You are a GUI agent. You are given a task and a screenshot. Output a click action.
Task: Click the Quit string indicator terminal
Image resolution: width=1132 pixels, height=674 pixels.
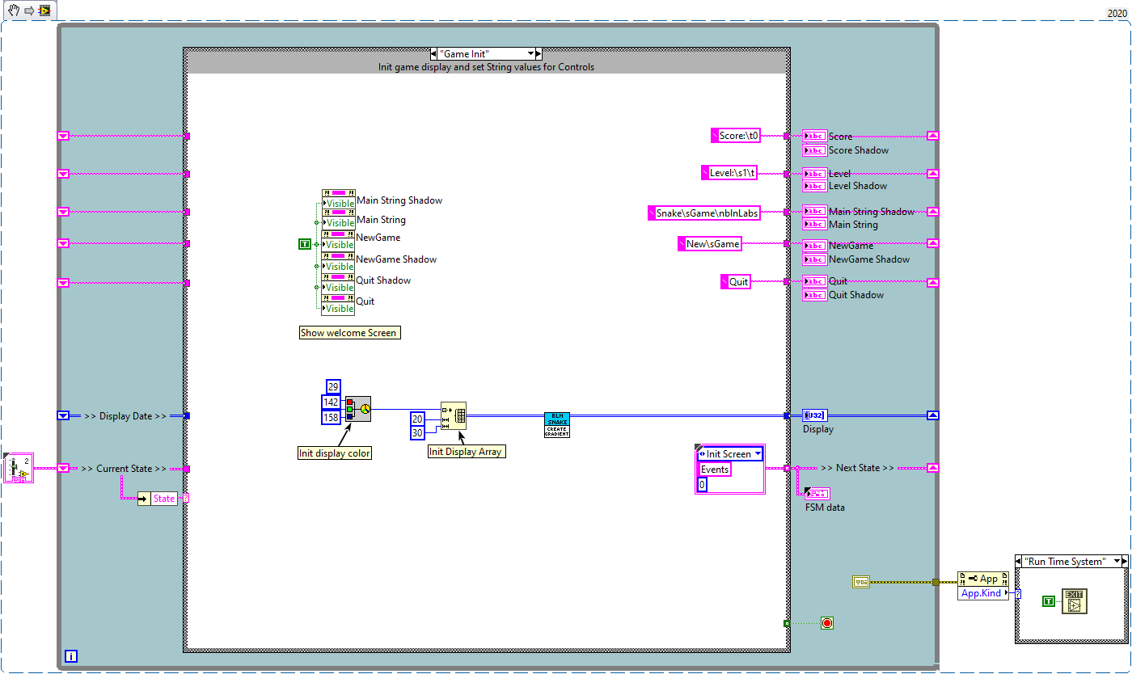(x=814, y=281)
